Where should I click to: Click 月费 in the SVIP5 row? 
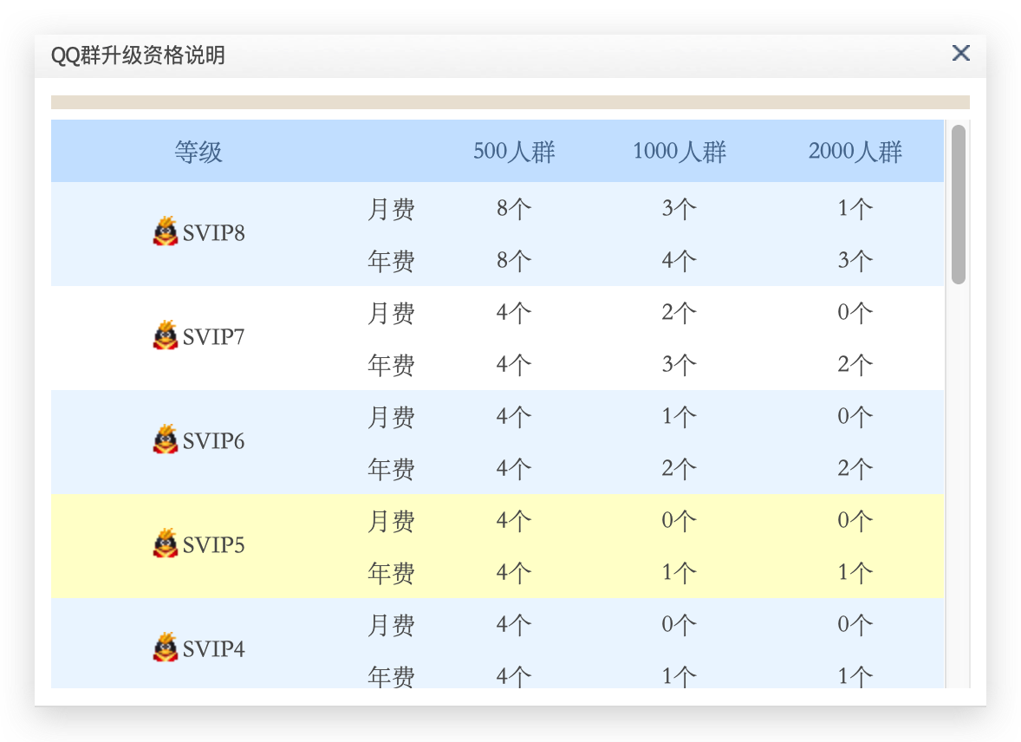pyautogui.click(x=392, y=521)
